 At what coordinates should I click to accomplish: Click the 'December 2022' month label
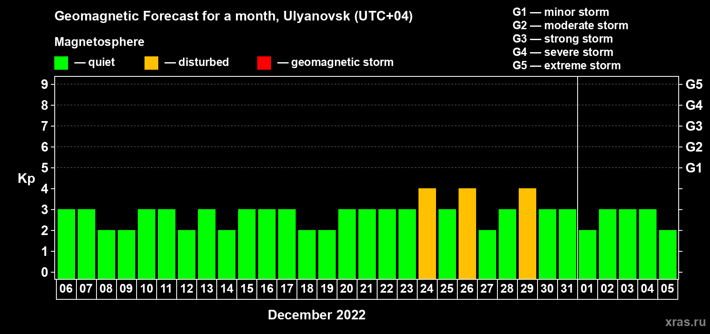pos(317,315)
